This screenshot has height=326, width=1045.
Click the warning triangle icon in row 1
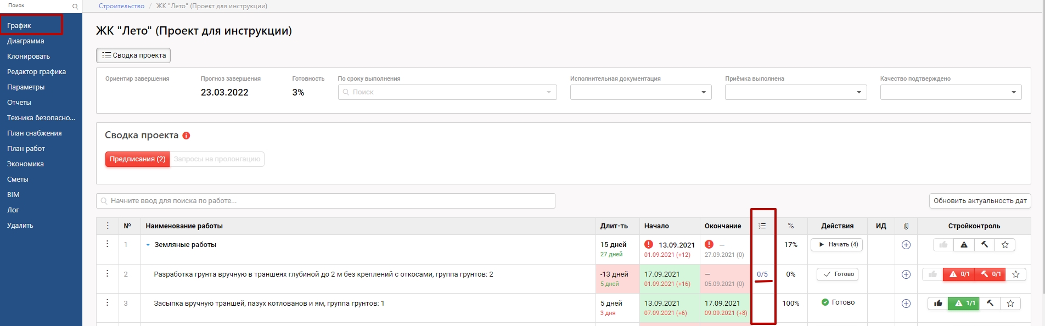coord(964,245)
